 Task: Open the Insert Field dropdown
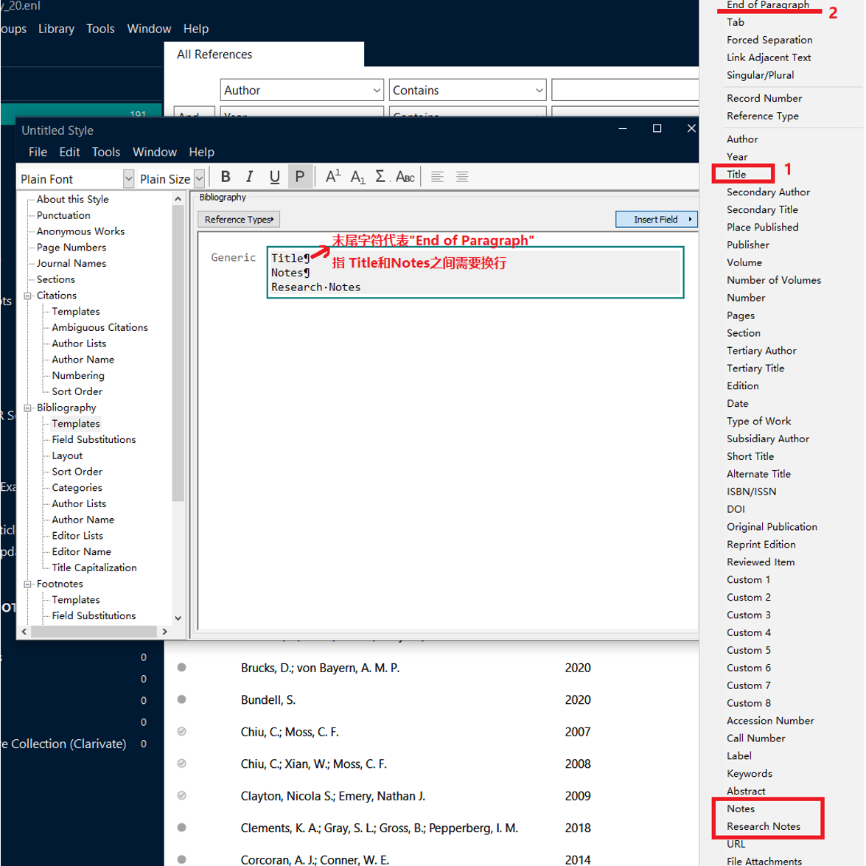[x=657, y=219]
